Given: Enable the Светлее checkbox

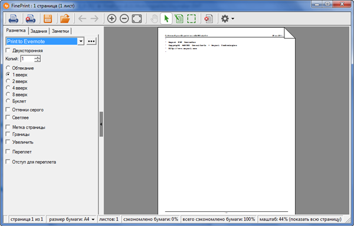Looking at the screenshot, I should [8, 117].
